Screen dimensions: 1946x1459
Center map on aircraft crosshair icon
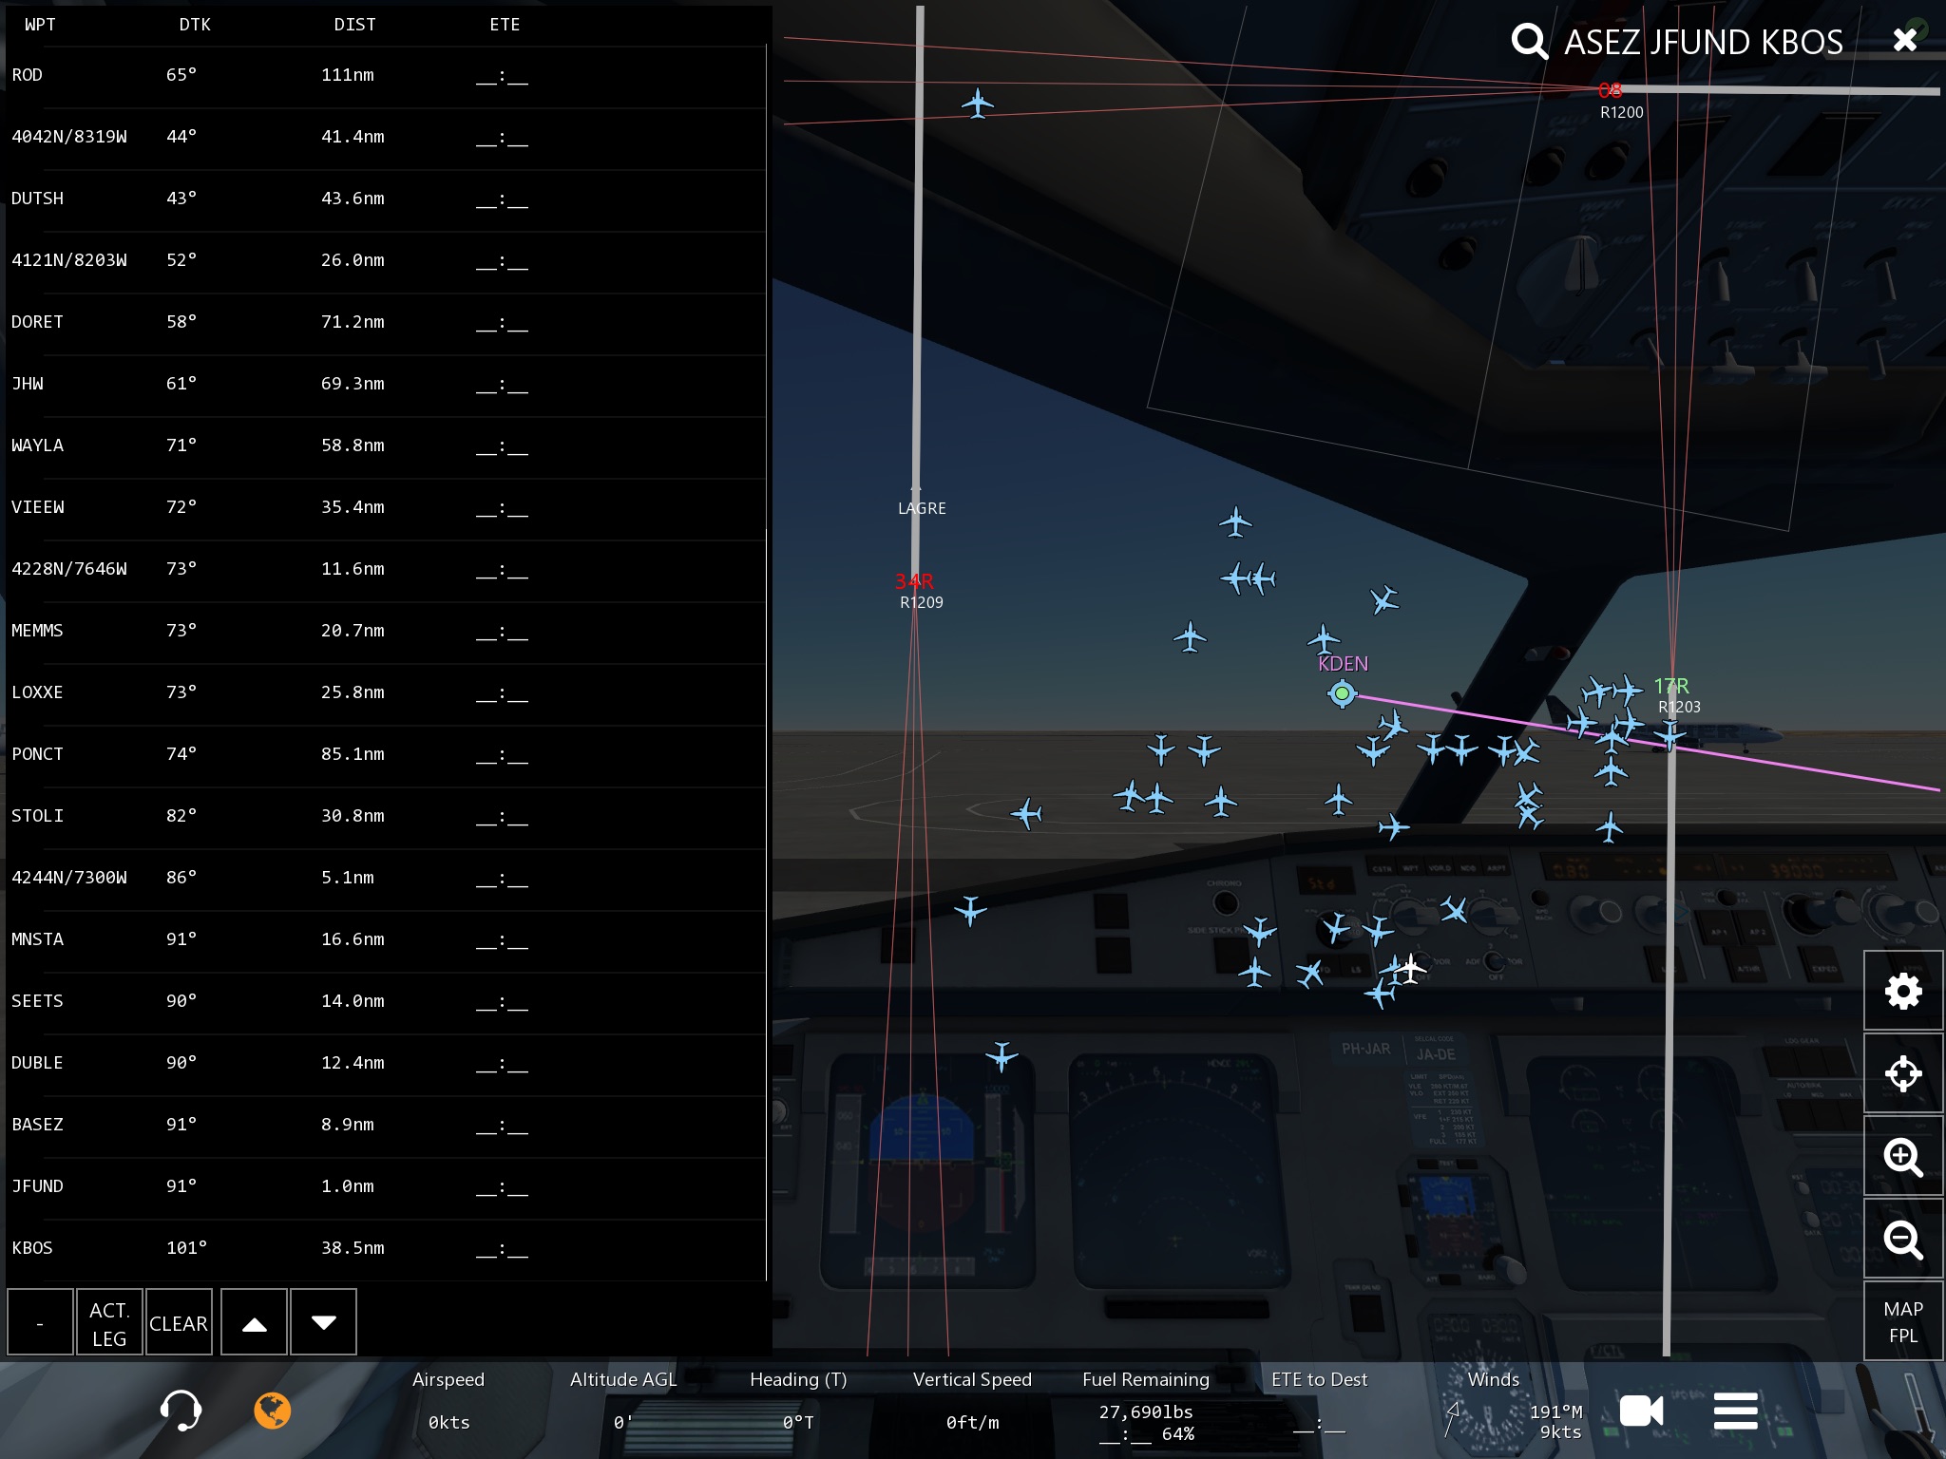(1902, 1074)
